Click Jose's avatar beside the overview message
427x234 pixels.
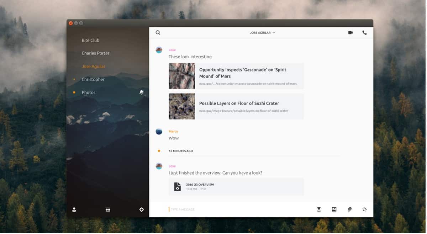pyautogui.click(x=159, y=166)
